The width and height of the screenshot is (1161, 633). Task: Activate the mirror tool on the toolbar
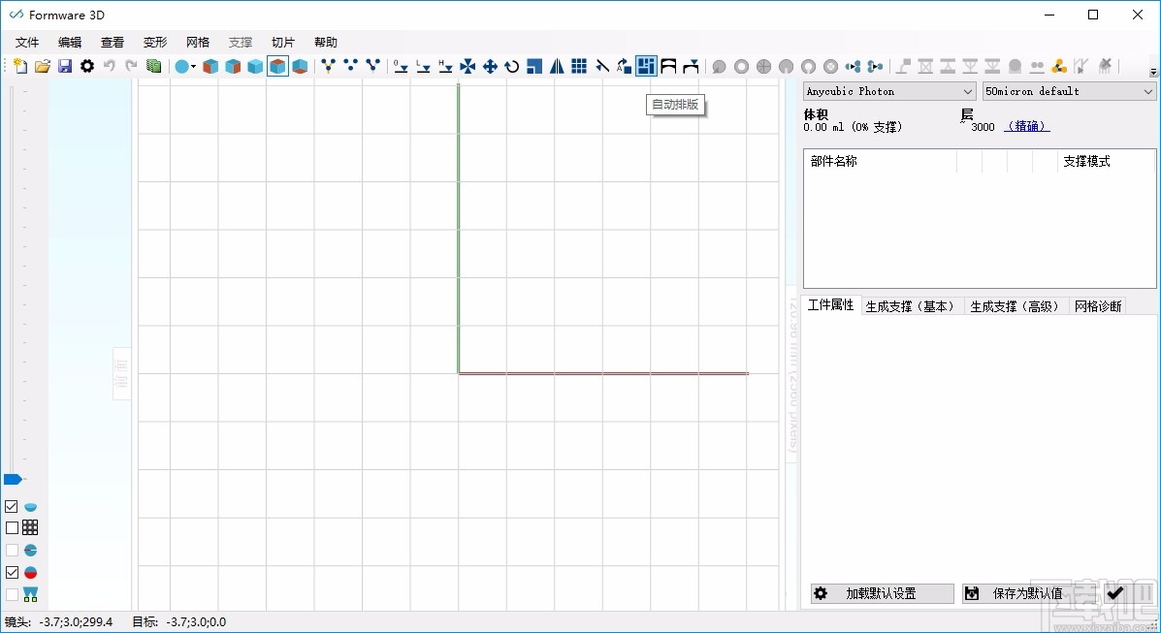[x=556, y=66]
